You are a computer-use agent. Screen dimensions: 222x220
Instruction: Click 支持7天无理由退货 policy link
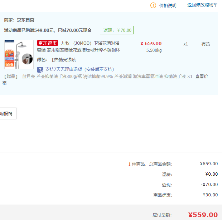pyautogui.click(x=79, y=69)
